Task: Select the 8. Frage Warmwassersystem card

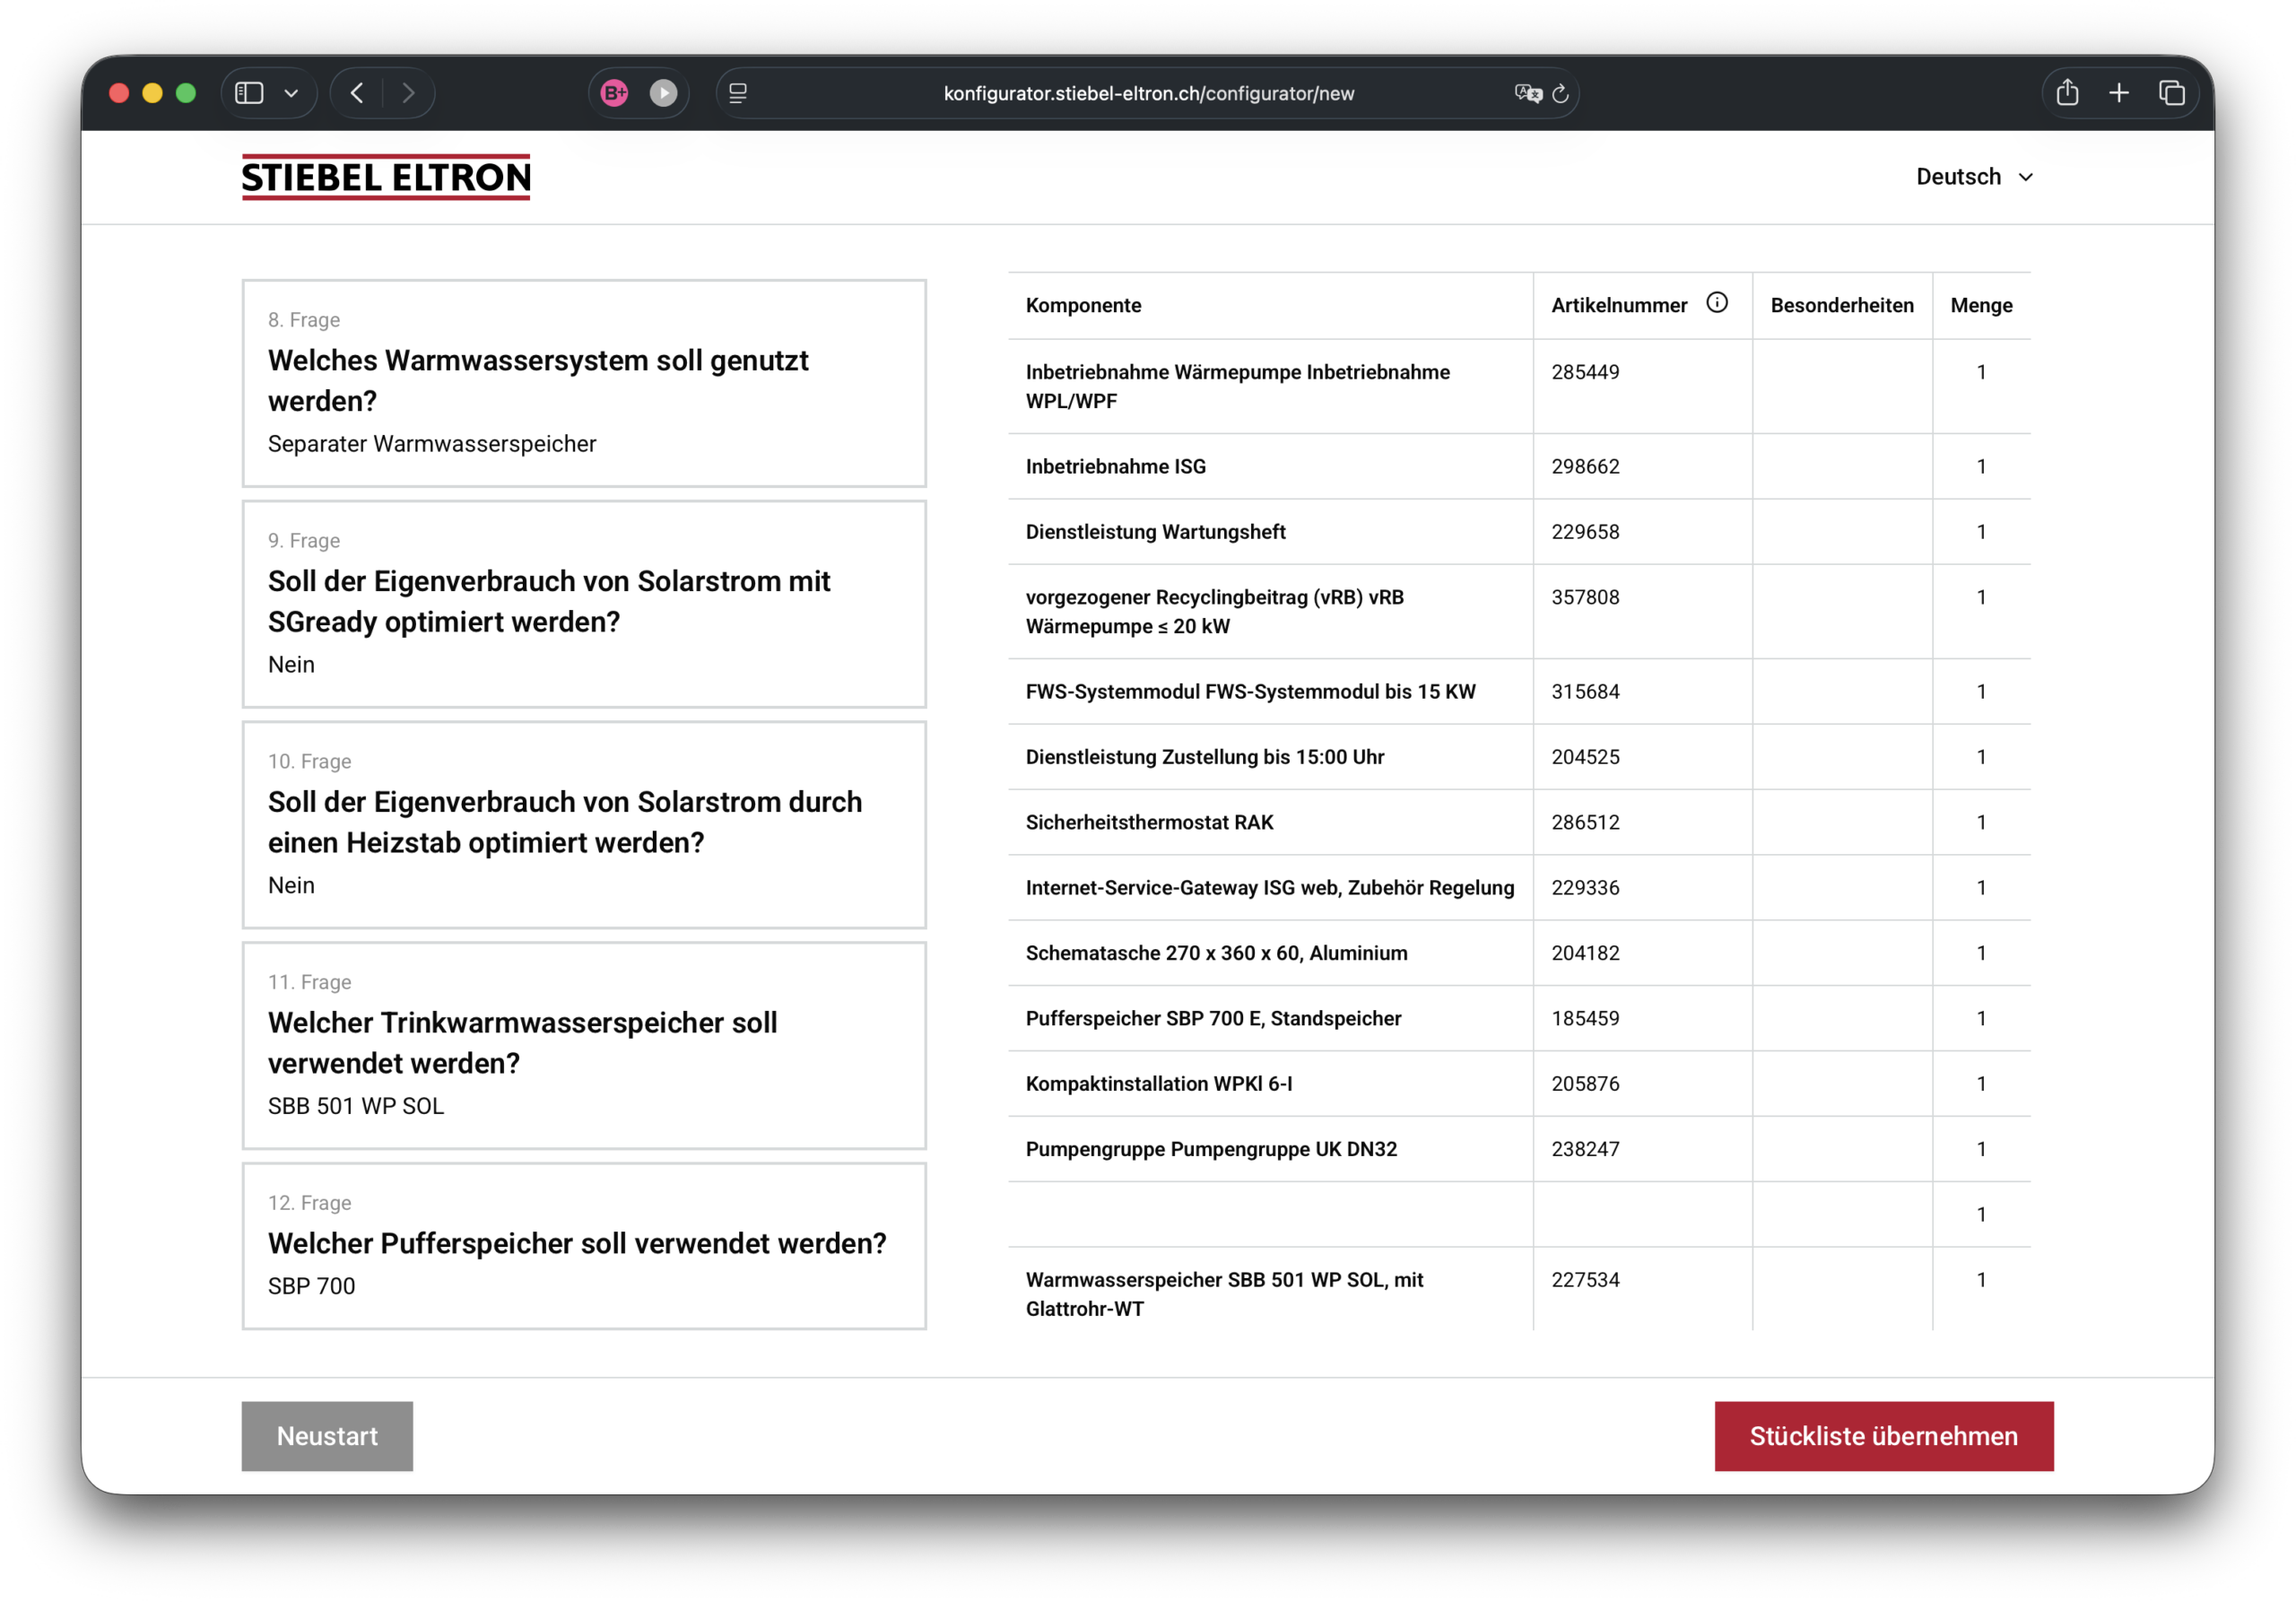Action: 584,383
